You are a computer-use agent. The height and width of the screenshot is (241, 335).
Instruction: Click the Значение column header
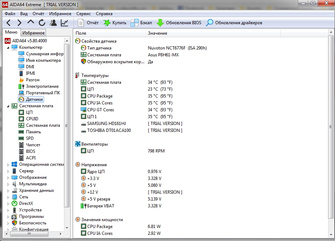[158, 33]
